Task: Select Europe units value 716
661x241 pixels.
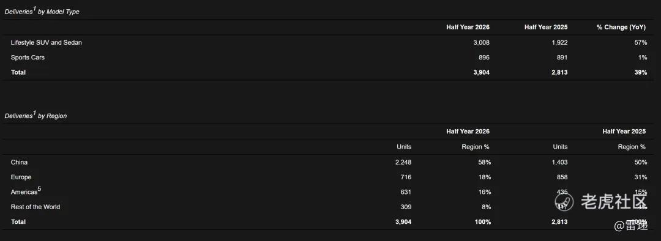Action: point(406,177)
